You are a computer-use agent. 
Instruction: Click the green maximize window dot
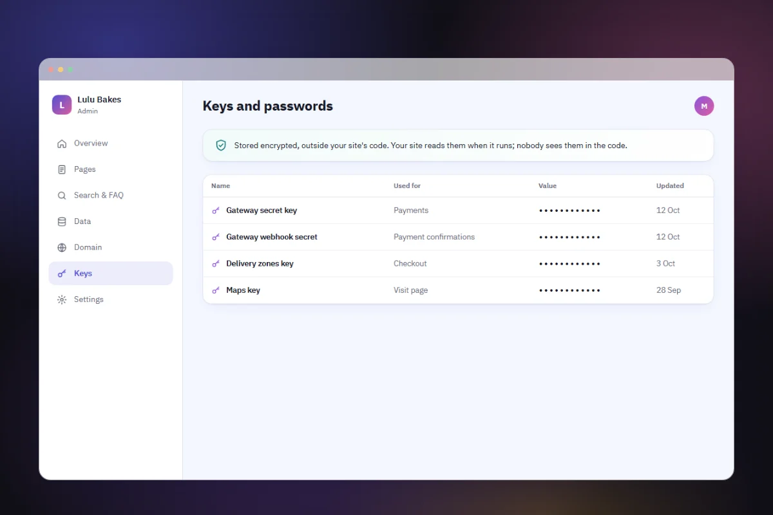pos(70,70)
